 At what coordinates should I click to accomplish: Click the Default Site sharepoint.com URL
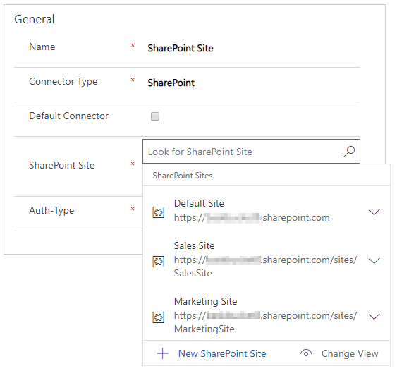pyautogui.click(x=252, y=217)
